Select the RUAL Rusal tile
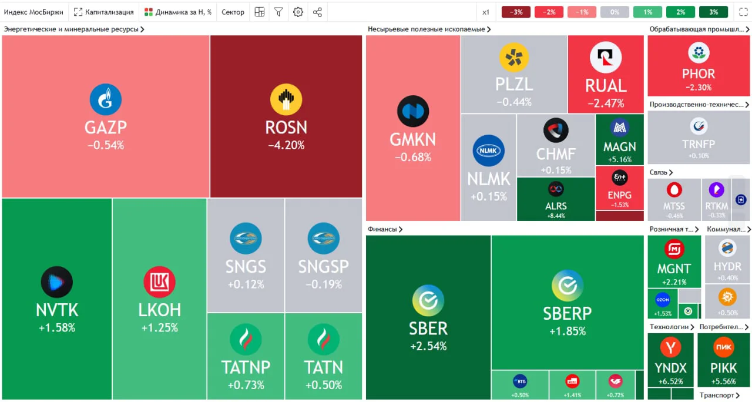The height and width of the screenshot is (402, 752). tap(606, 74)
